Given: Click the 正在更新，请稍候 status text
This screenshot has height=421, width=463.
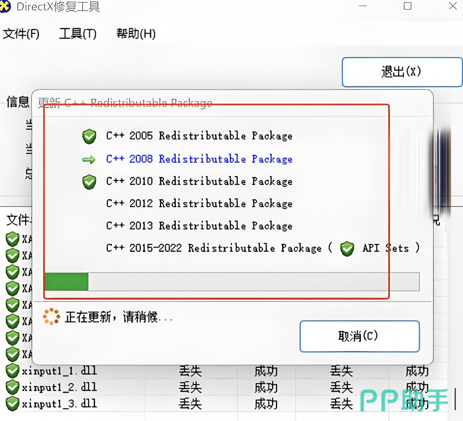Looking at the screenshot, I should [x=119, y=317].
